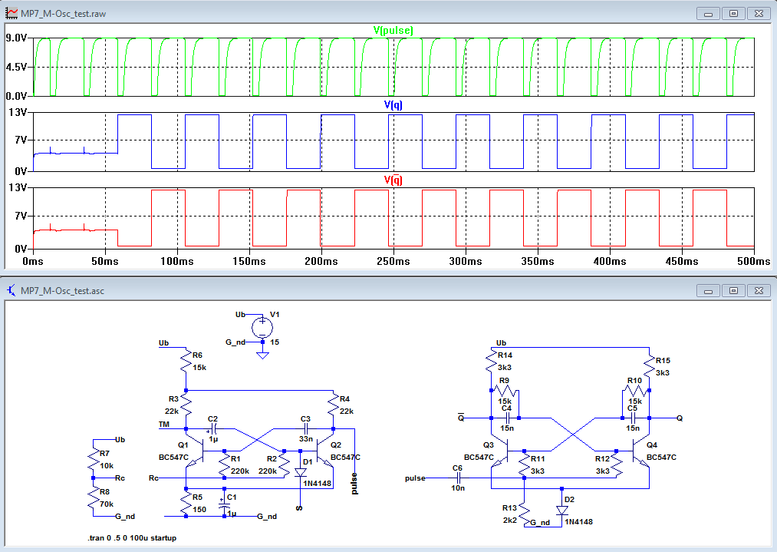
Task: Maximize the MP7_M-Osc_test.asc schematic window
Action: [733, 290]
